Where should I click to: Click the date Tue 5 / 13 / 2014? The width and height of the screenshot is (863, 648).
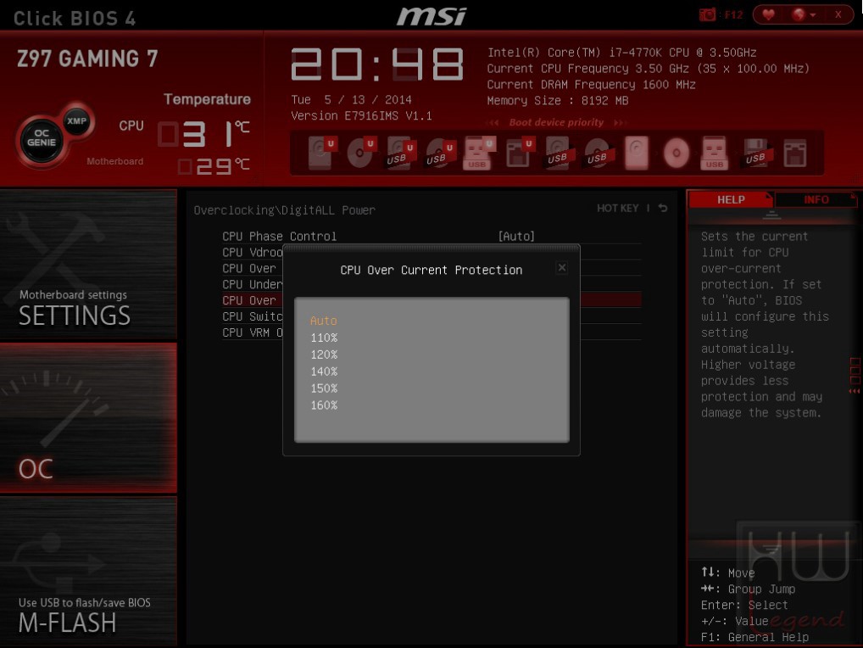(x=351, y=99)
